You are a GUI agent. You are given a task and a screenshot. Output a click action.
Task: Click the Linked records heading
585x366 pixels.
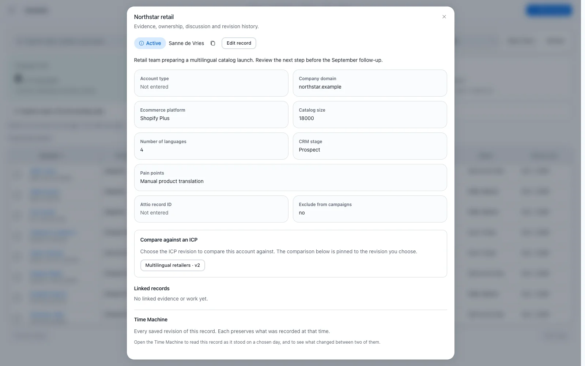(x=152, y=288)
